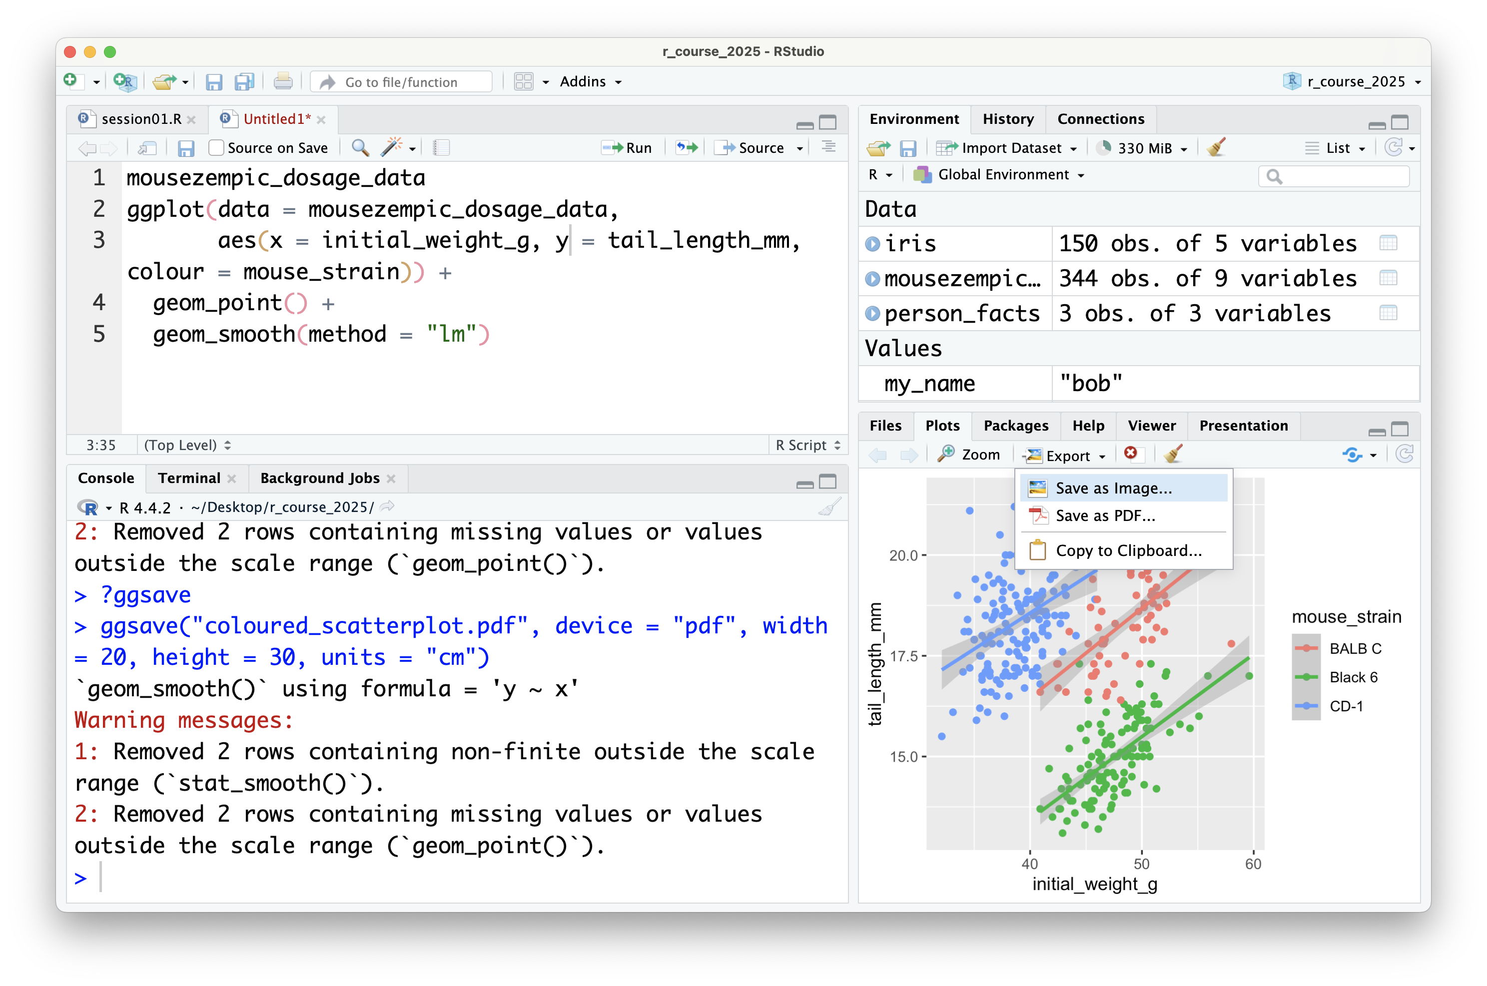Click the Load Workspace folder icon
Image resolution: width=1487 pixels, height=986 pixels.
[879, 148]
